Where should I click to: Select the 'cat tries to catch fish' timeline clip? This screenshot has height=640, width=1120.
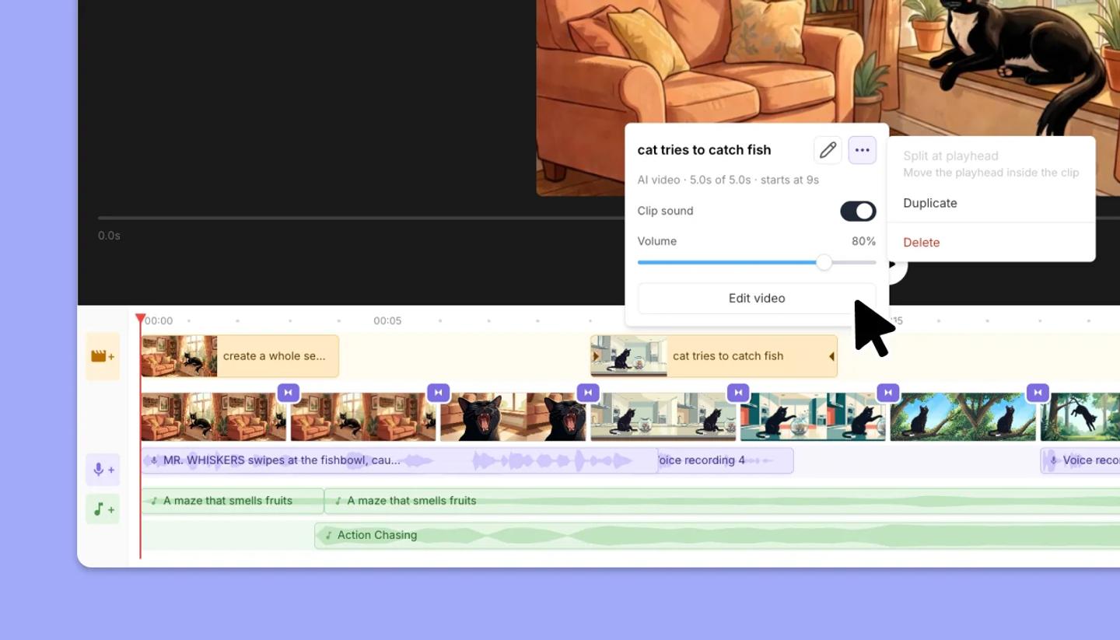[x=714, y=356]
